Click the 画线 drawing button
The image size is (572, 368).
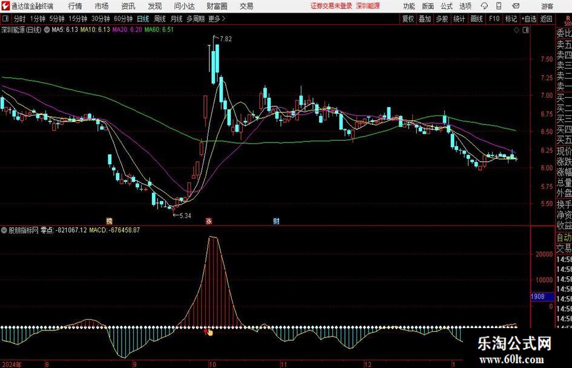pos(476,19)
